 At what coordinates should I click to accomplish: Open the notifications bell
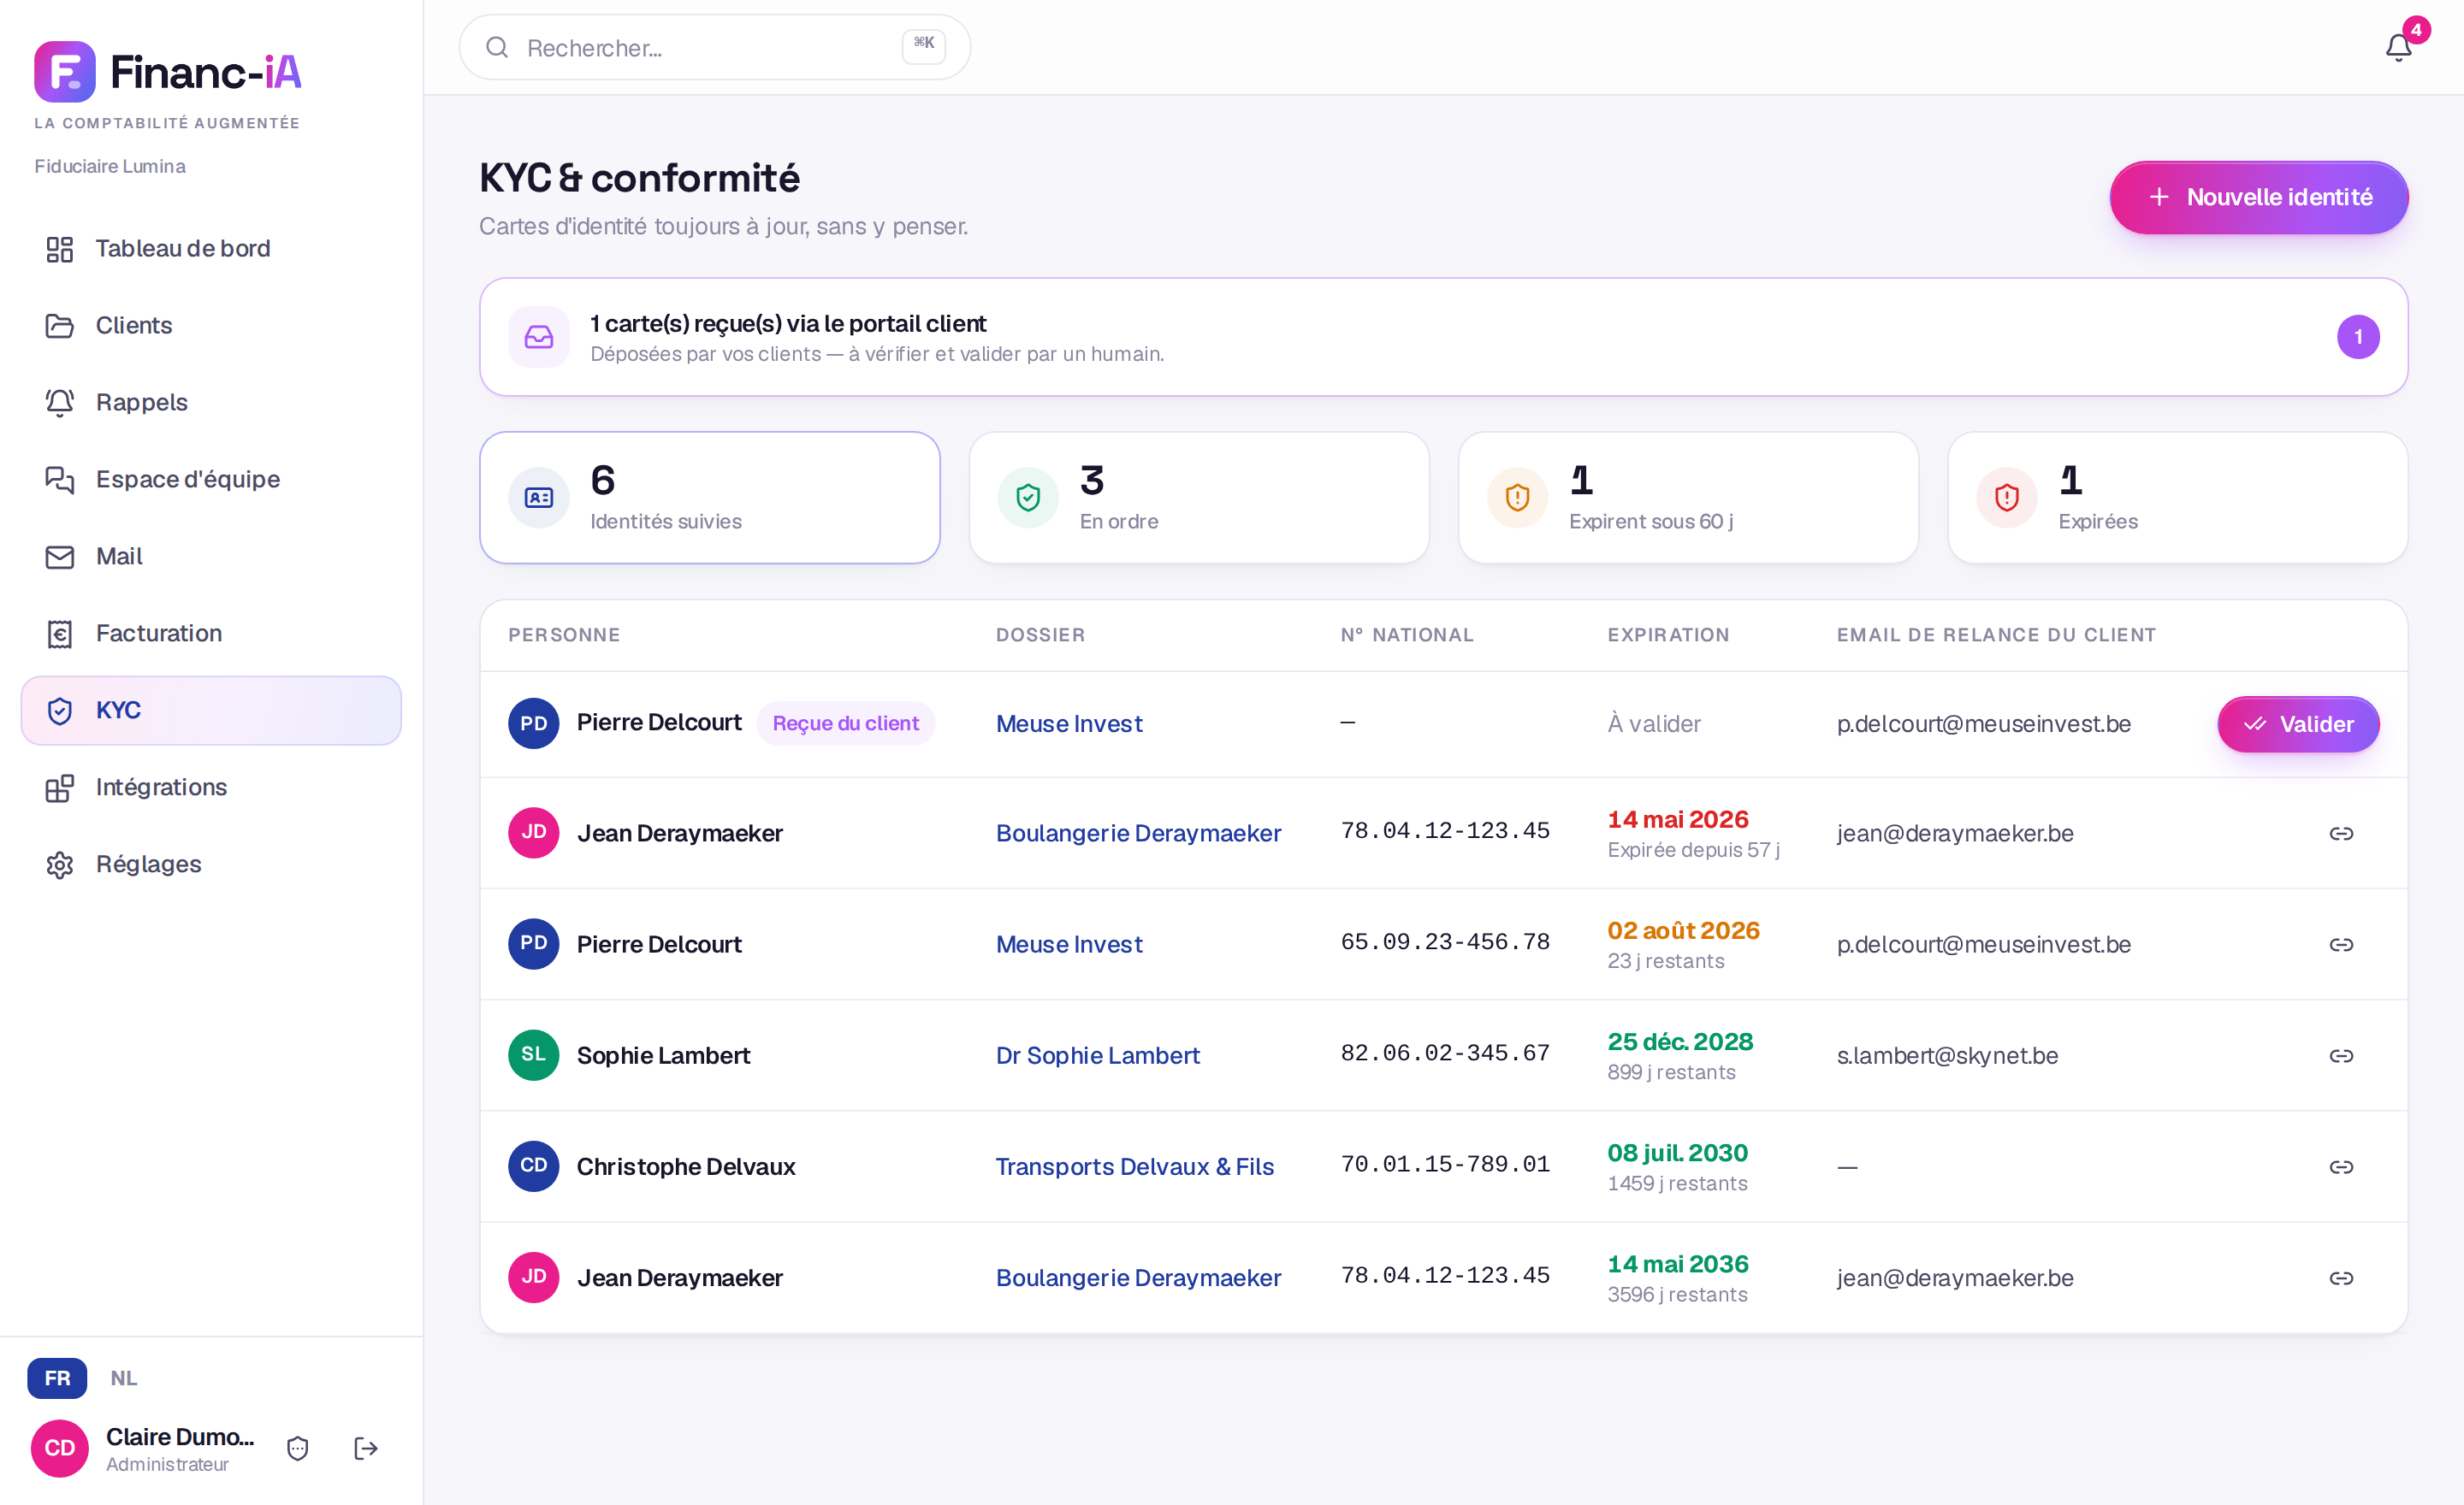tap(2398, 47)
